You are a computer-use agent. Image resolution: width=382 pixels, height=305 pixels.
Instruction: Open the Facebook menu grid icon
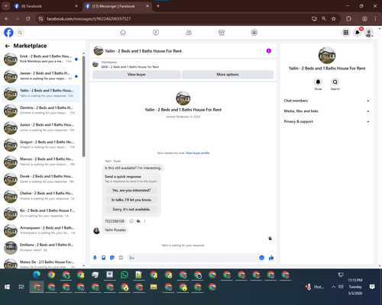(x=345, y=33)
